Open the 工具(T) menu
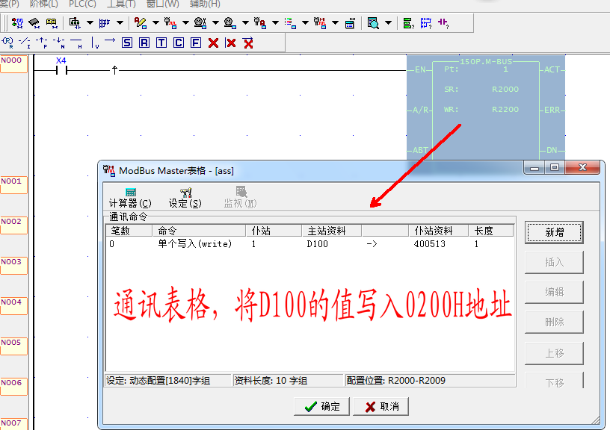Screen dimensions: 610x430 121,4
